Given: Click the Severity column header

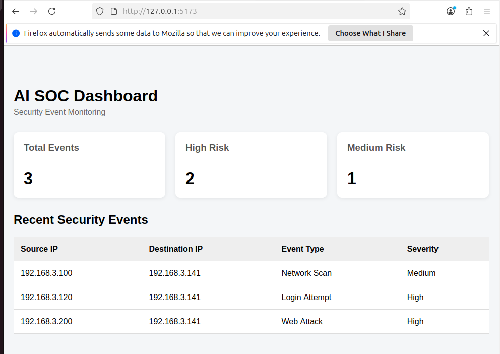Looking at the screenshot, I should point(422,249).
